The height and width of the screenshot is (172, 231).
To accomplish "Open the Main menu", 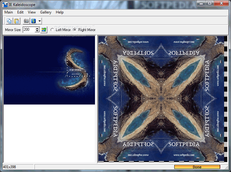I will tap(8, 12).
